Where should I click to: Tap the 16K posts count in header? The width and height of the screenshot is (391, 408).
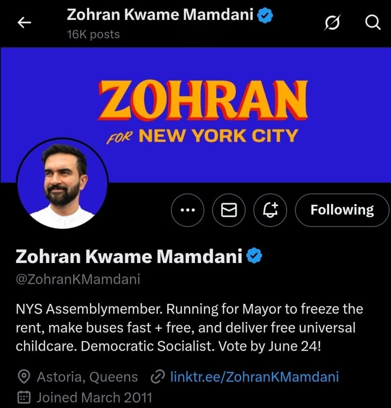(93, 35)
